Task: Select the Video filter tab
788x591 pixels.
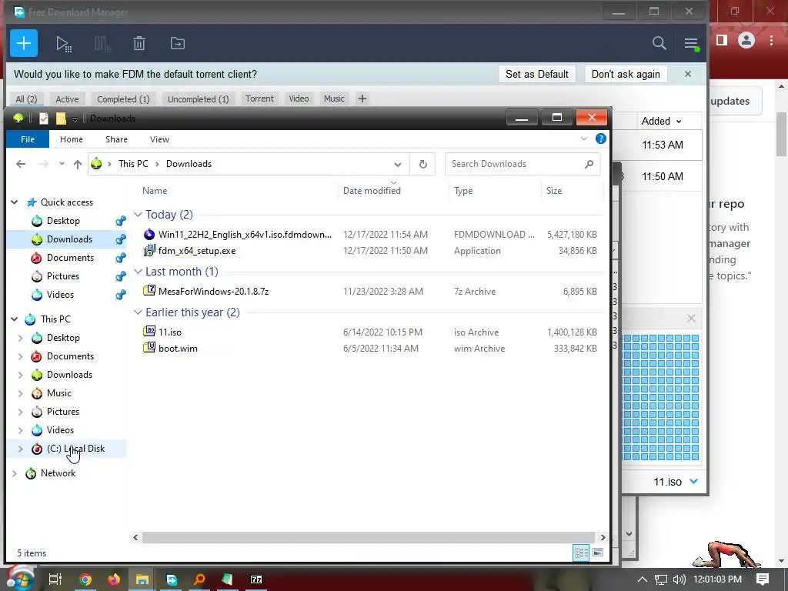Action: [299, 98]
